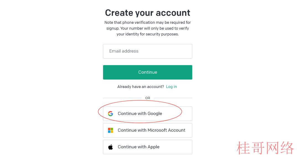Click the divider line left of OR
Viewport: 299px width, 159px height.
(122, 98)
